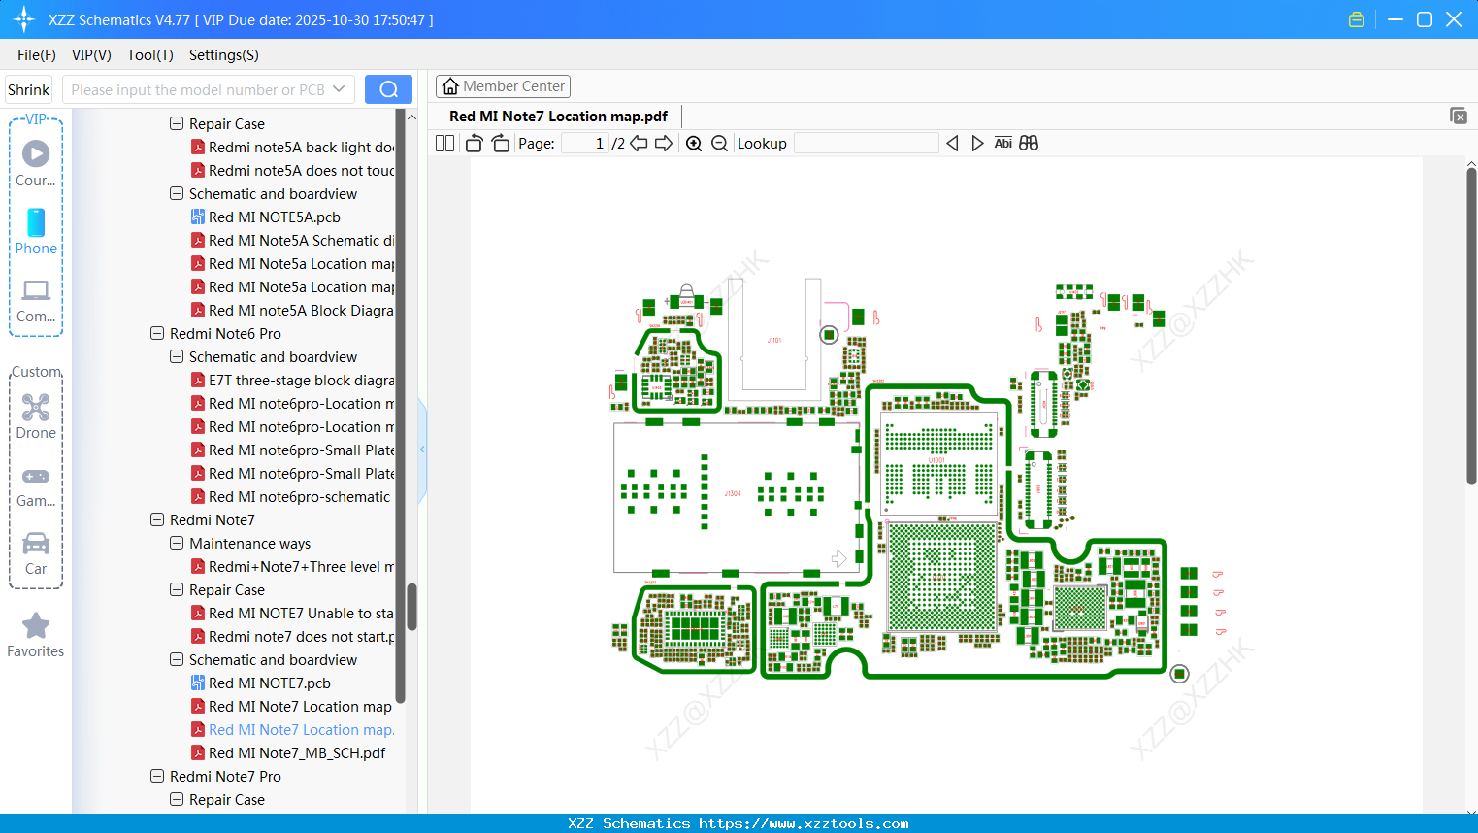
Task: Rotate the page clockwise
Action: click(x=500, y=144)
